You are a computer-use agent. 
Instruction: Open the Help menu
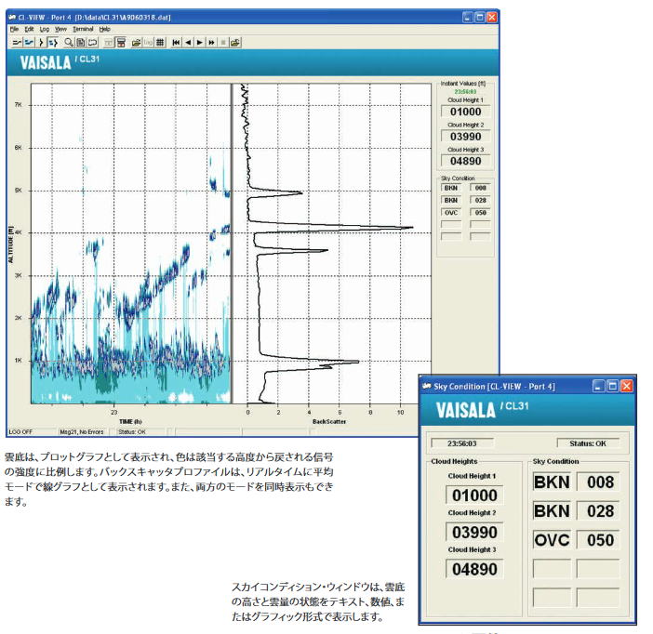pos(104,29)
